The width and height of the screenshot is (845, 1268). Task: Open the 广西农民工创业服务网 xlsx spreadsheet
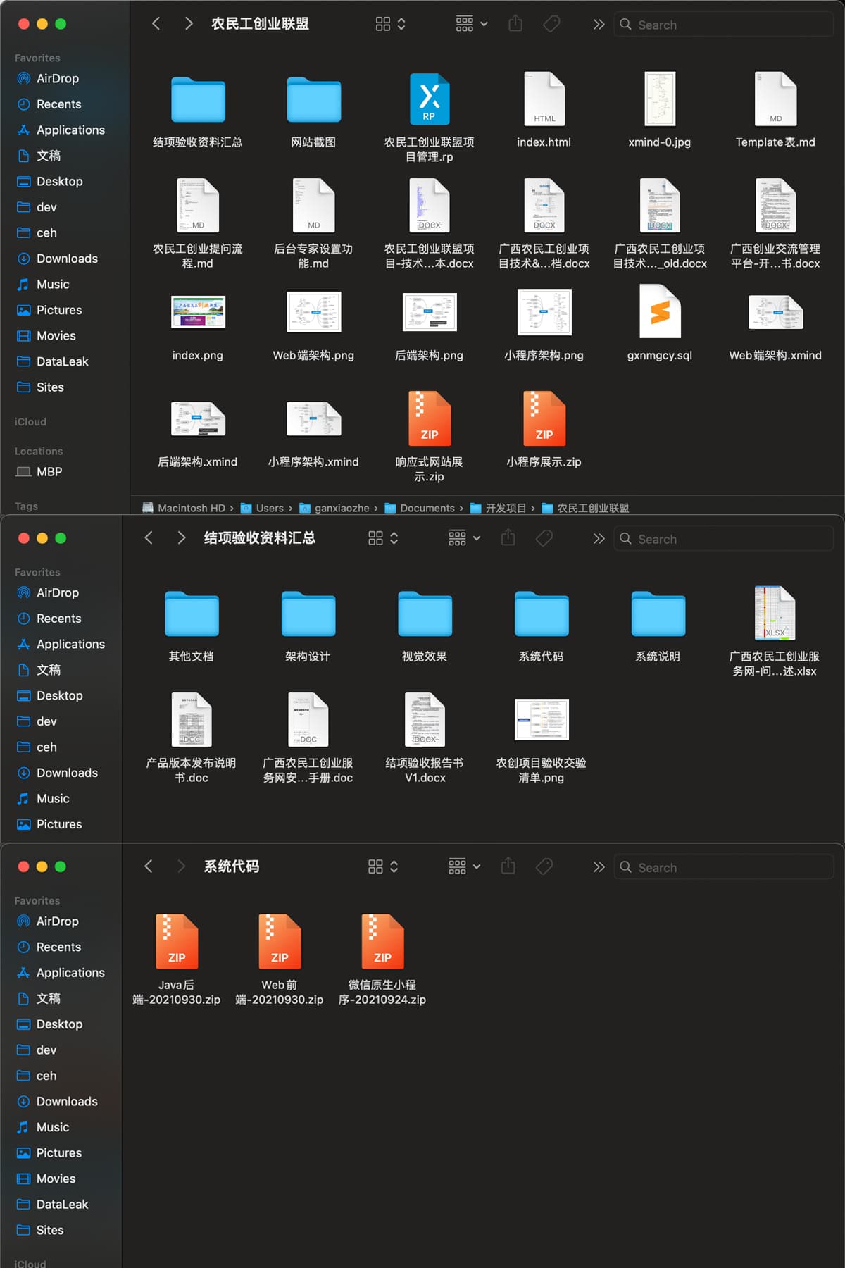pos(774,614)
